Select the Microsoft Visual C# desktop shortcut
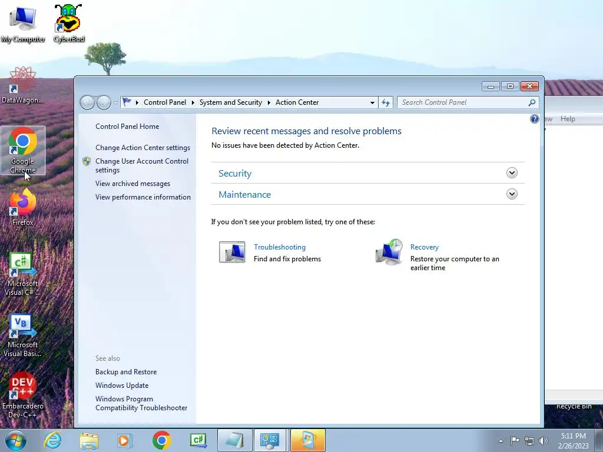The height and width of the screenshot is (452, 603). click(23, 274)
